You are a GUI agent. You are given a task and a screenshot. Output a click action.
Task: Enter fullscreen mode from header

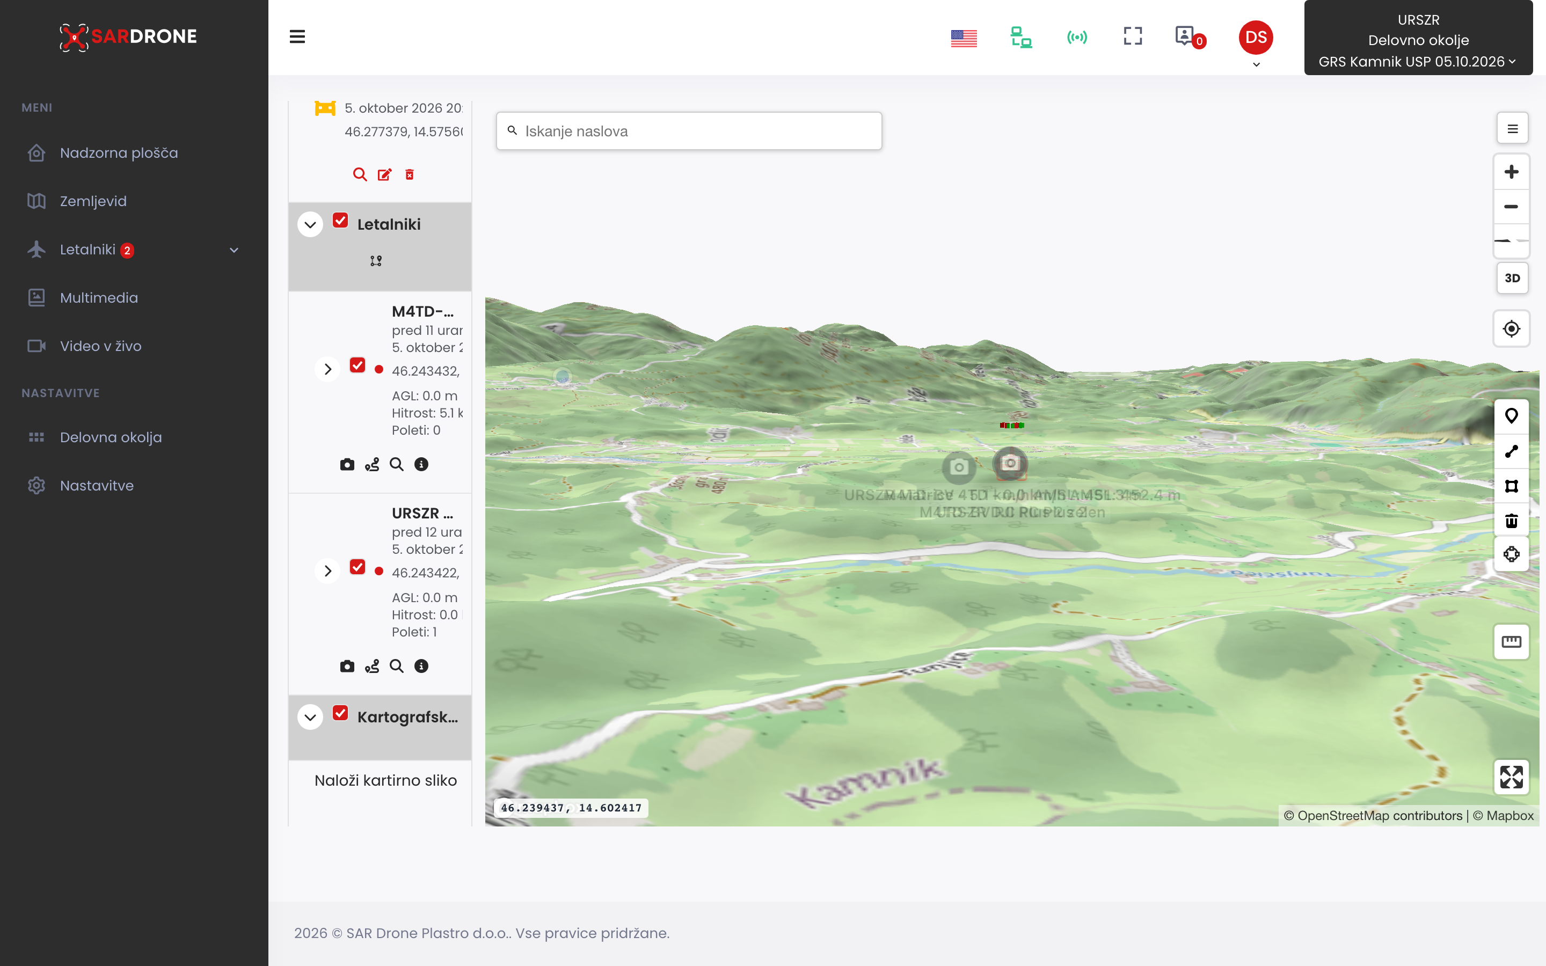click(1133, 36)
